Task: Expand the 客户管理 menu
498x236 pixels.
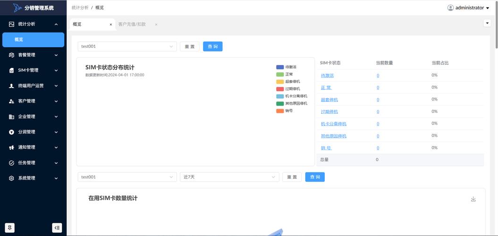Action: coord(56,101)
